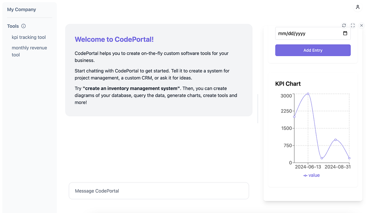Click the KPI Chart title

point(288,84)
